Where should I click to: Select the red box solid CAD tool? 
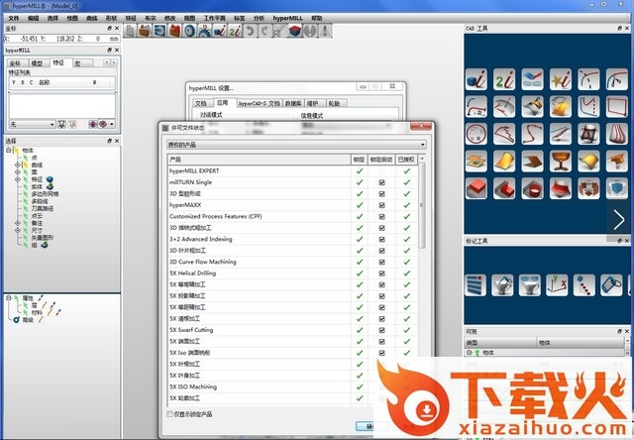(x=475, y=188)
